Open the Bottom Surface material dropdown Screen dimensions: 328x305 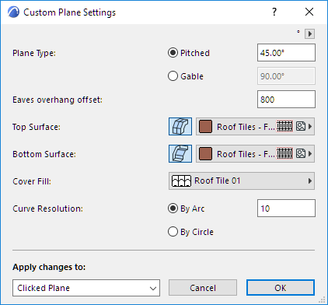click(x=255, y=154)
